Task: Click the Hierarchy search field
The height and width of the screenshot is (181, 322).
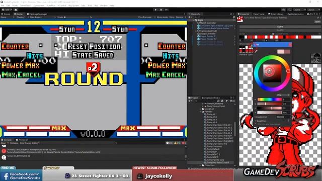Action: pyautogui.click(x=213, y=17)
